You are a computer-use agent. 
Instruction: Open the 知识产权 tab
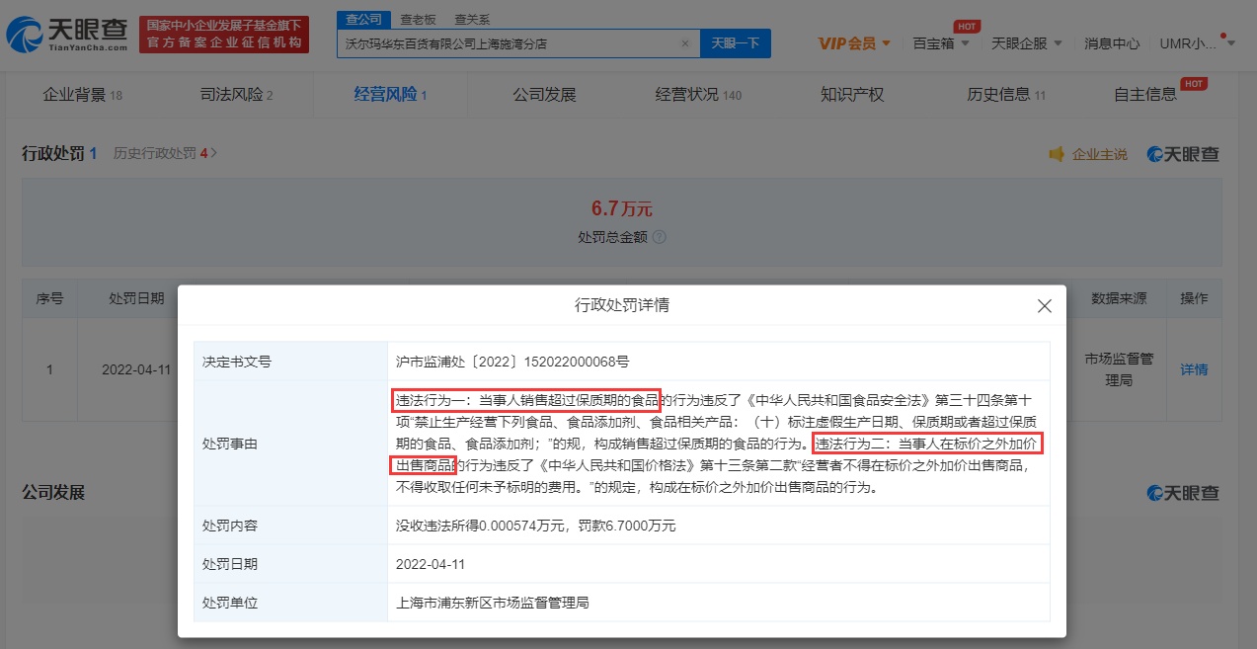tap(851, 95)
